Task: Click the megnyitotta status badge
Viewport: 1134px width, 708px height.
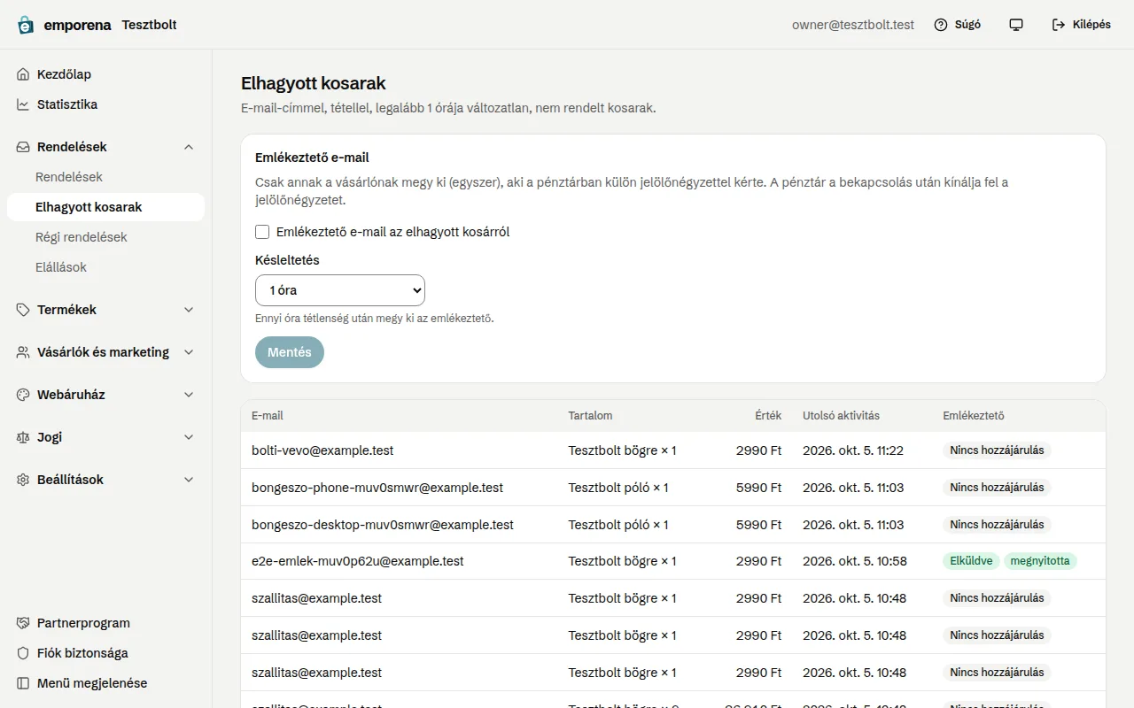Action: tap(1040, 561)
